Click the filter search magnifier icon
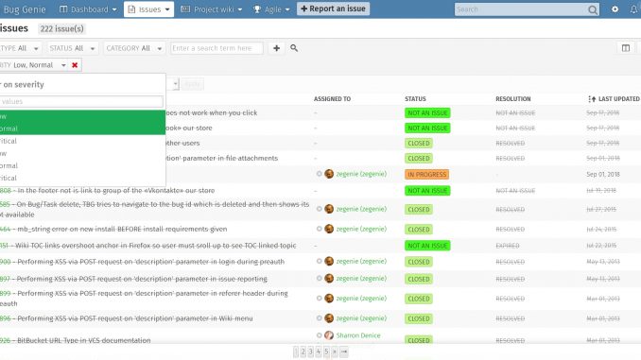The width and height of the screenshot is (641, 360). pos(294,48)
